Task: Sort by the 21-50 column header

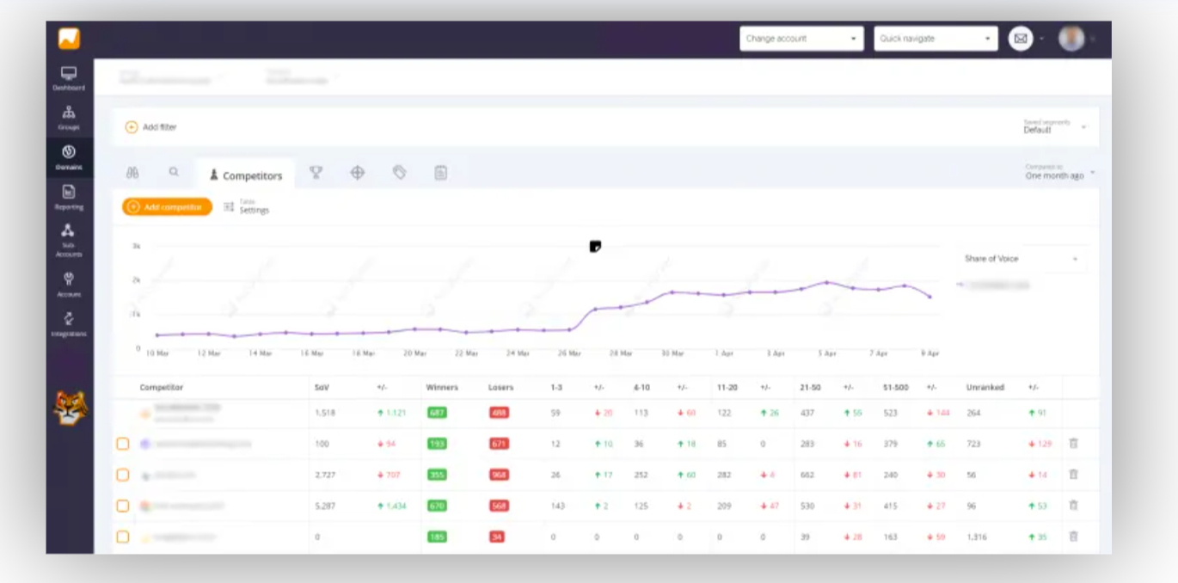Action: 810,388
